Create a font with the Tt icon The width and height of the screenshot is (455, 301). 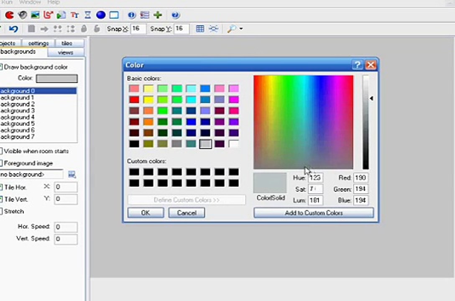[x=74, y=15]
